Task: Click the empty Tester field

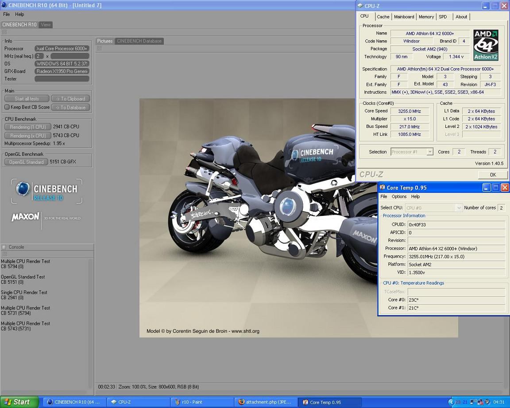Action: pos(62,79)
